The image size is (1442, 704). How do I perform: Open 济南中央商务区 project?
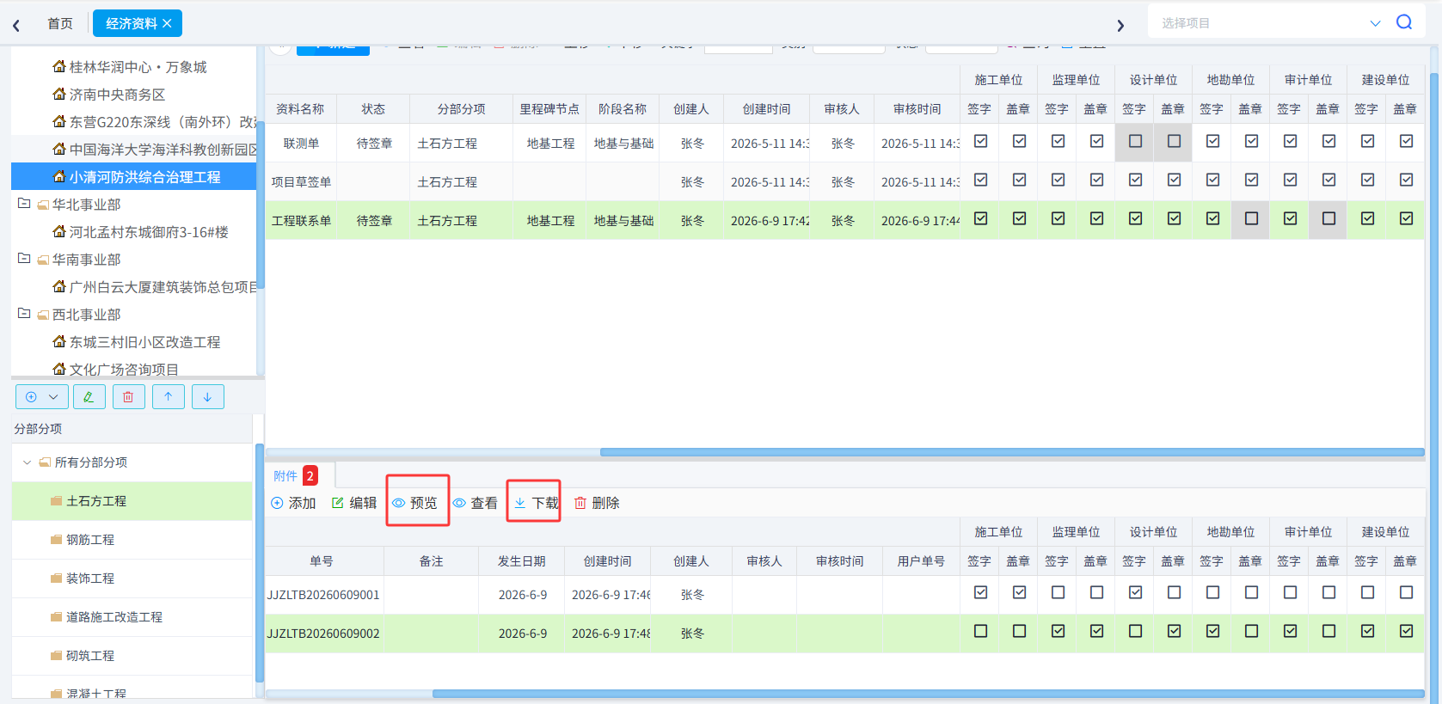coord(117,95)
